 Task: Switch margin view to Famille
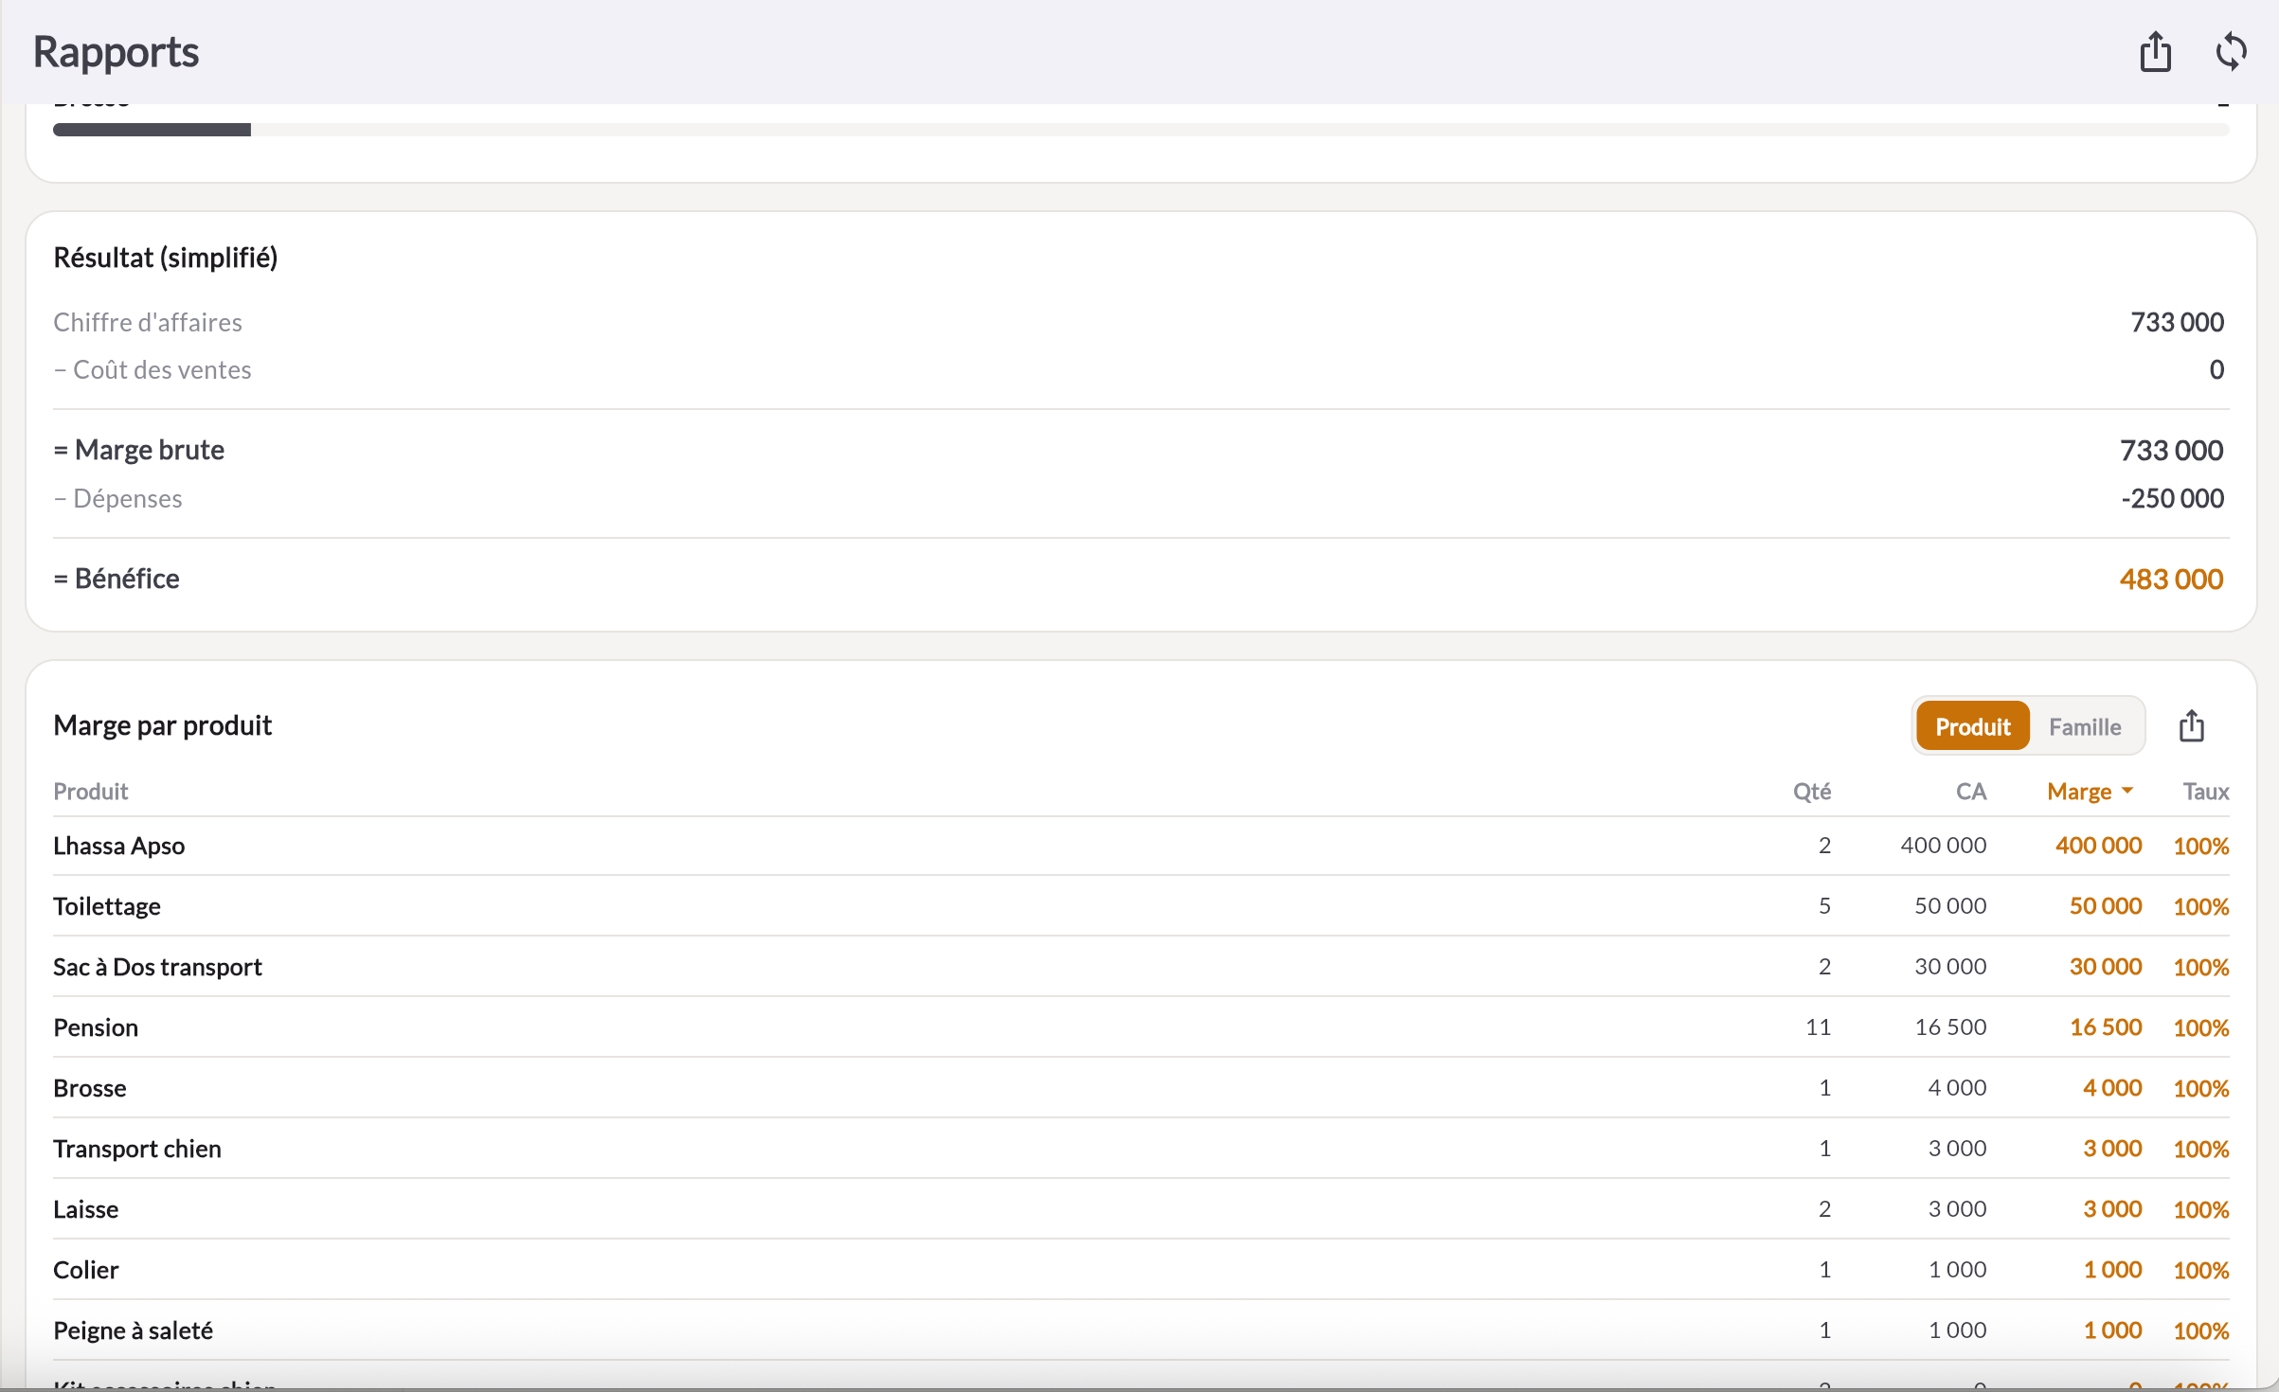pos(2084,726)
